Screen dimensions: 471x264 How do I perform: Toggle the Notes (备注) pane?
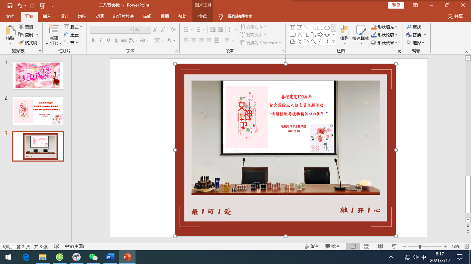tap(311, 246)
